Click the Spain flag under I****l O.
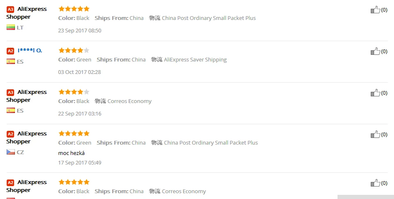This screenshot has width=394, height=199. pos(10,61)
